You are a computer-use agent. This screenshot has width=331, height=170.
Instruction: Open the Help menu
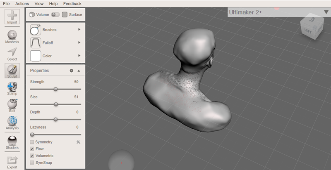pyautogui.click(x=53, y=4)
